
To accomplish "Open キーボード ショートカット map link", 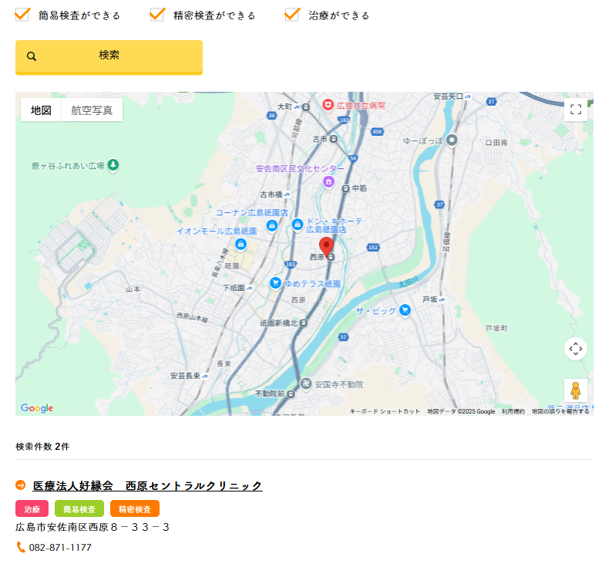I will coord(385,411).
